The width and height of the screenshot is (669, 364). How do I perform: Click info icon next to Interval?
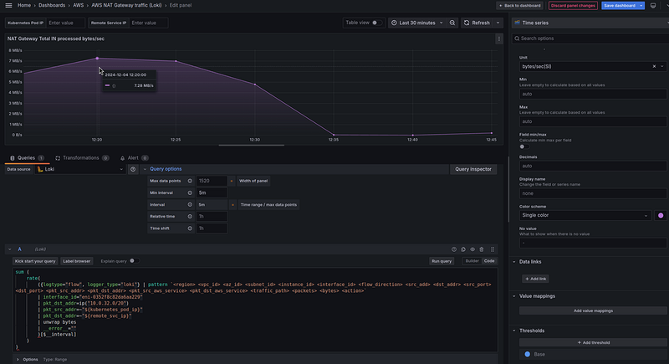click(x=190, y=205)
